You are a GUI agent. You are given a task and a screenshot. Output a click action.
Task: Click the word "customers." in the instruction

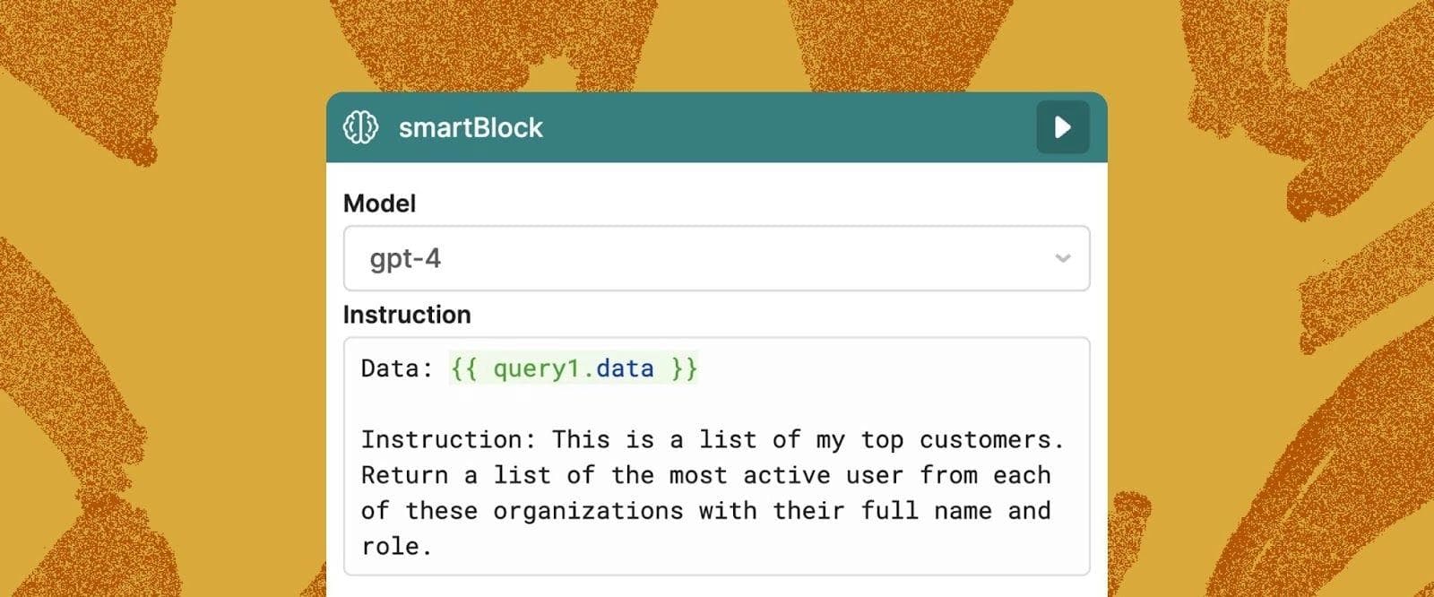tap(991, 439)
